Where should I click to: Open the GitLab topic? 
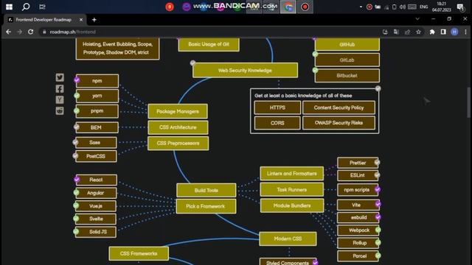coord(347,60)
